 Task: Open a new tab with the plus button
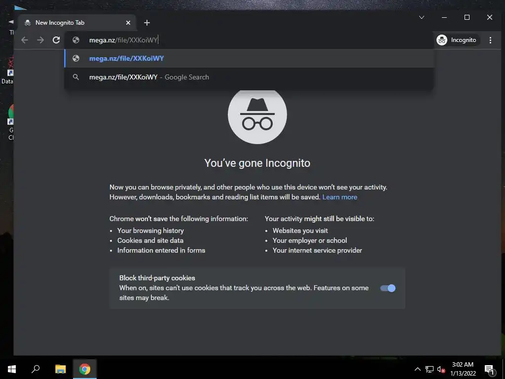[147, 23]
